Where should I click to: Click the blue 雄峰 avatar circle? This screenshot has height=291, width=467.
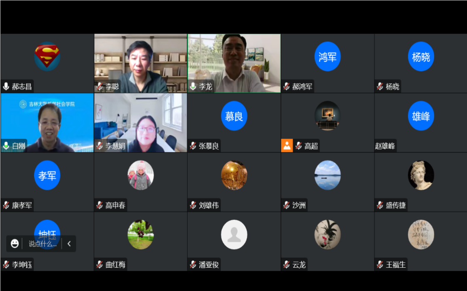coord(421,116)
